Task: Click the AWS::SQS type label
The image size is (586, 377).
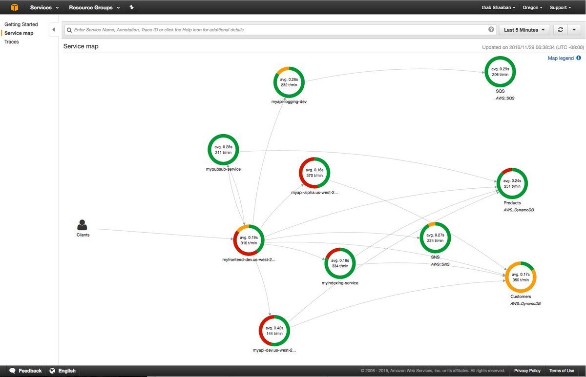Action: click(505, 98)
